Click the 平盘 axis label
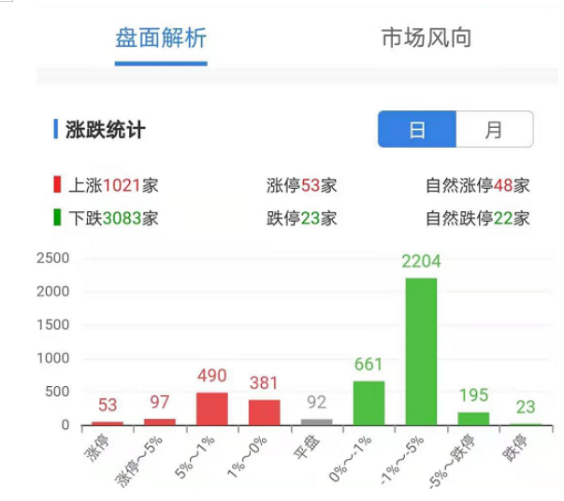 [307, 447]
